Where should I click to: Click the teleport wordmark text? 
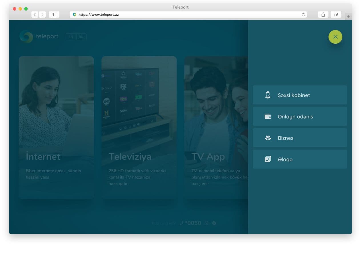click(47, 37)
